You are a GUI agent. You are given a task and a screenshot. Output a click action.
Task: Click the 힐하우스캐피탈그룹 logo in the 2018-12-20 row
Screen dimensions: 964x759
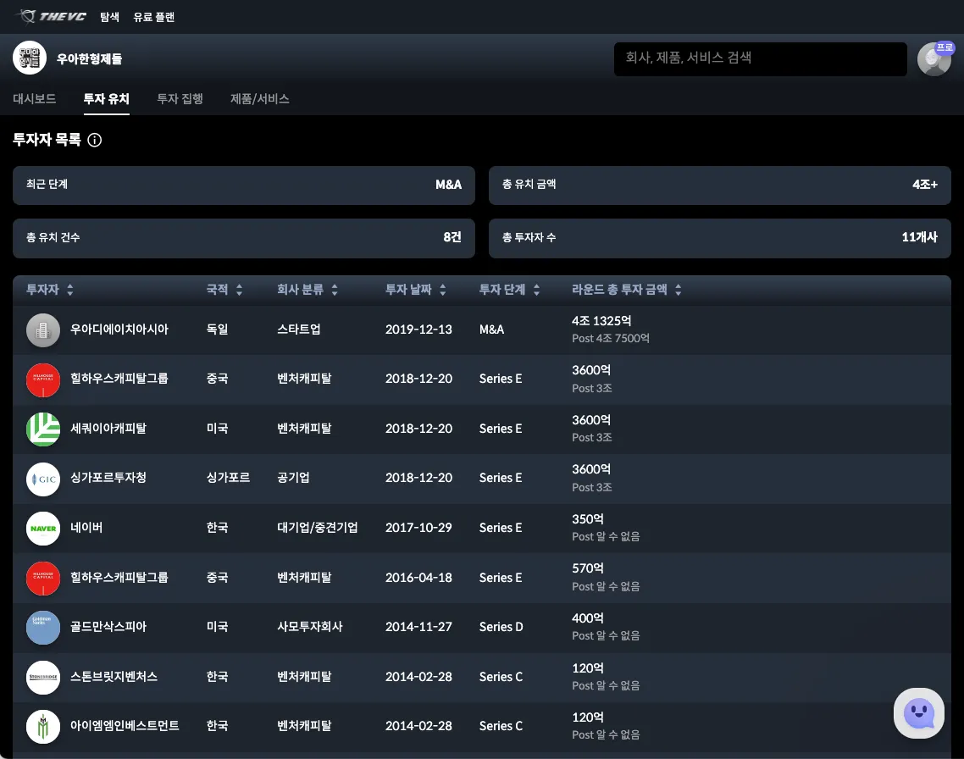pos(43,379)
